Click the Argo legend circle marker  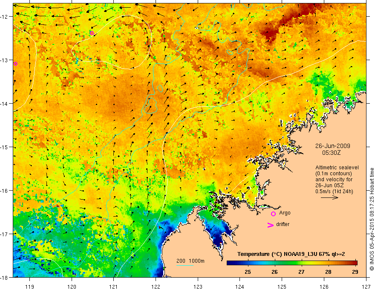[273, 214]
